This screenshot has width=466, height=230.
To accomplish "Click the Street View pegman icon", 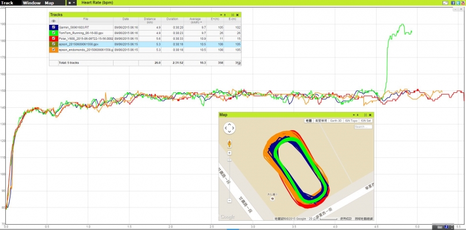I will (x=230, y=144).
